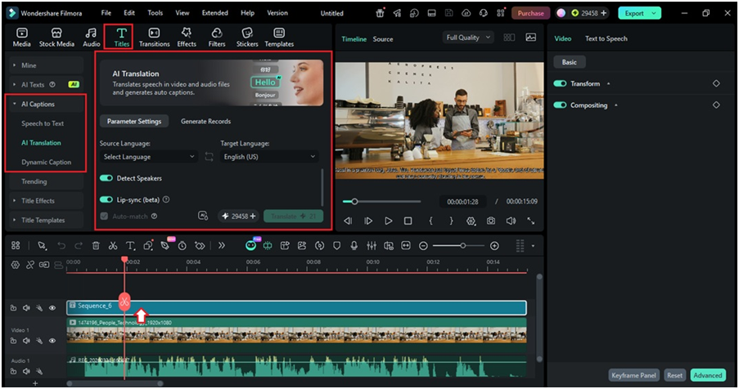Image resolution: width=739 pixels, height=389 pixels.
Task: Toggle the Compositing switch
Action: tap(560, 105)
